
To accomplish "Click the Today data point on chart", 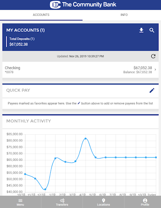I will (x=156, y=157).
